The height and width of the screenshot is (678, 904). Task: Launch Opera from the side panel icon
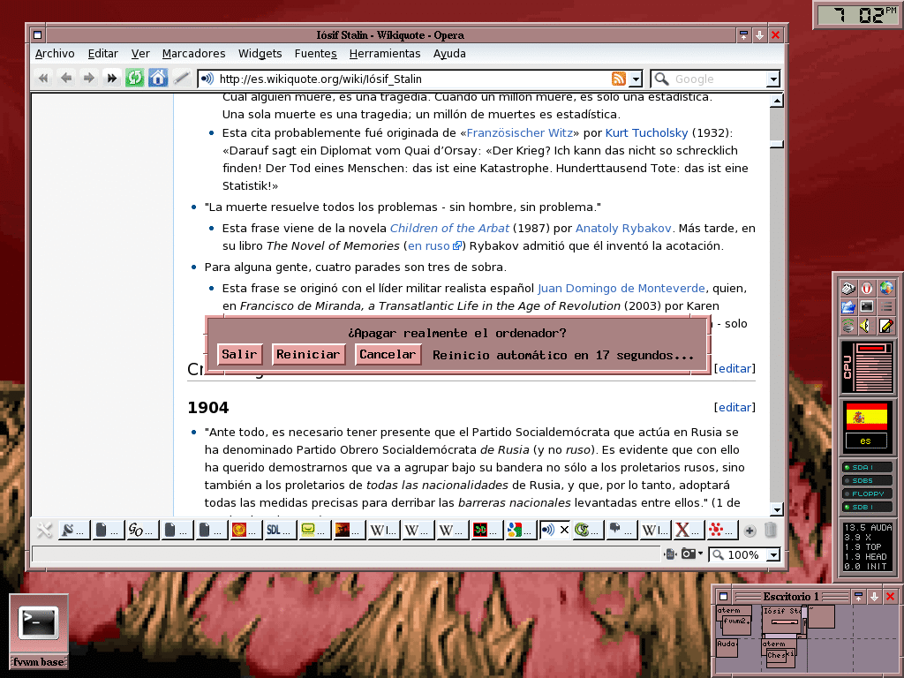(867, 289)
